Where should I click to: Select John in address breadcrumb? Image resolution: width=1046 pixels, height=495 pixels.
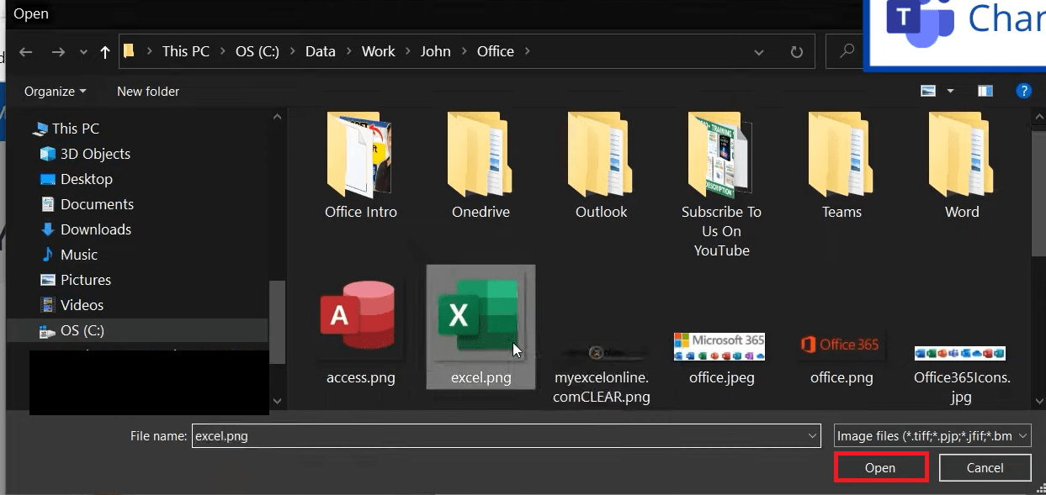[436, 51]
